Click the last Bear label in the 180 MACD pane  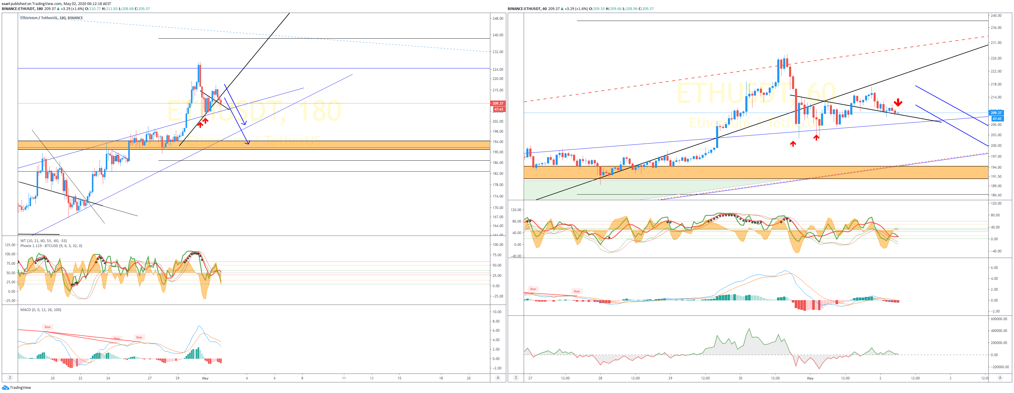[x=139, y=337]
